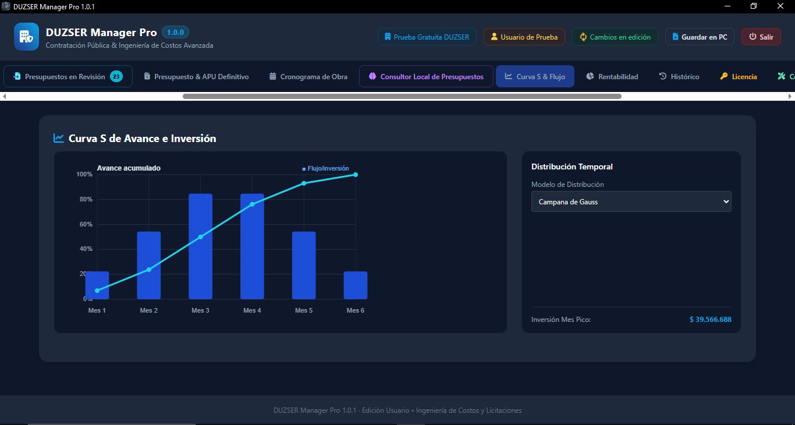Open the Modelo de Distribución dropdown
Viewport: 795px width, 425px height.
pos(631,201)
